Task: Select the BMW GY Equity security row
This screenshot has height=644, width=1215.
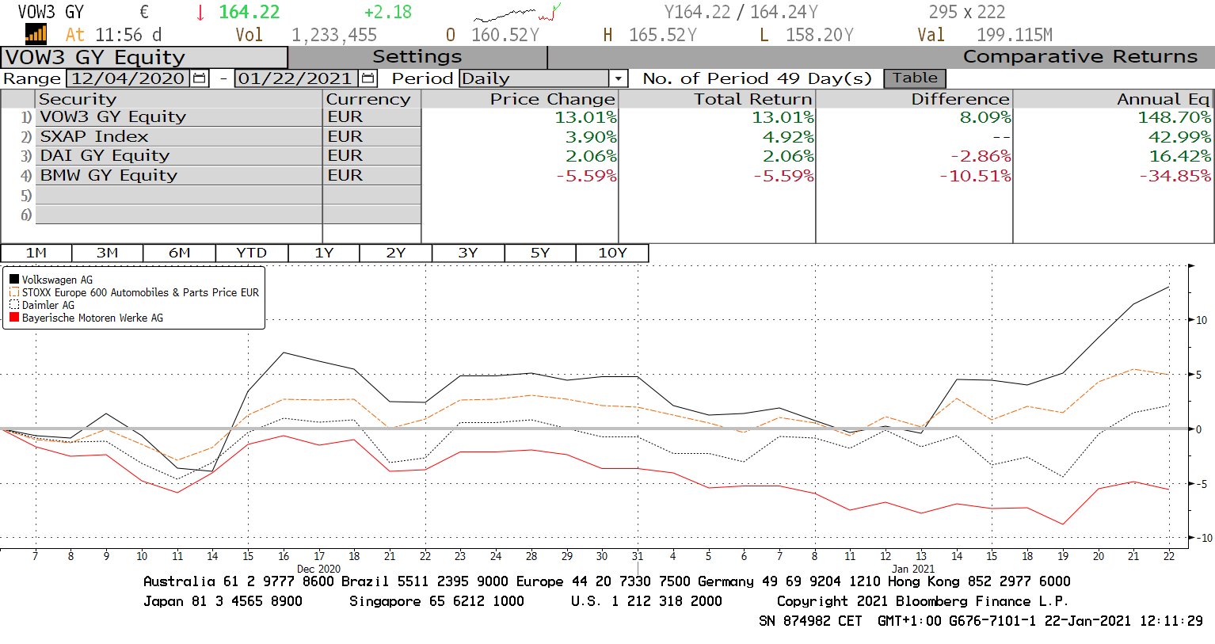Action: tap(178, 176)
